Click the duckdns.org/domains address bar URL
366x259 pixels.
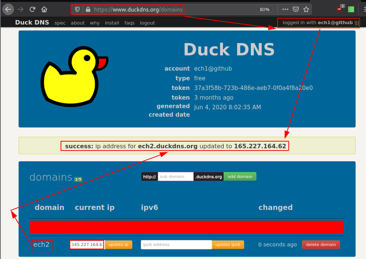tap(138, 10)
